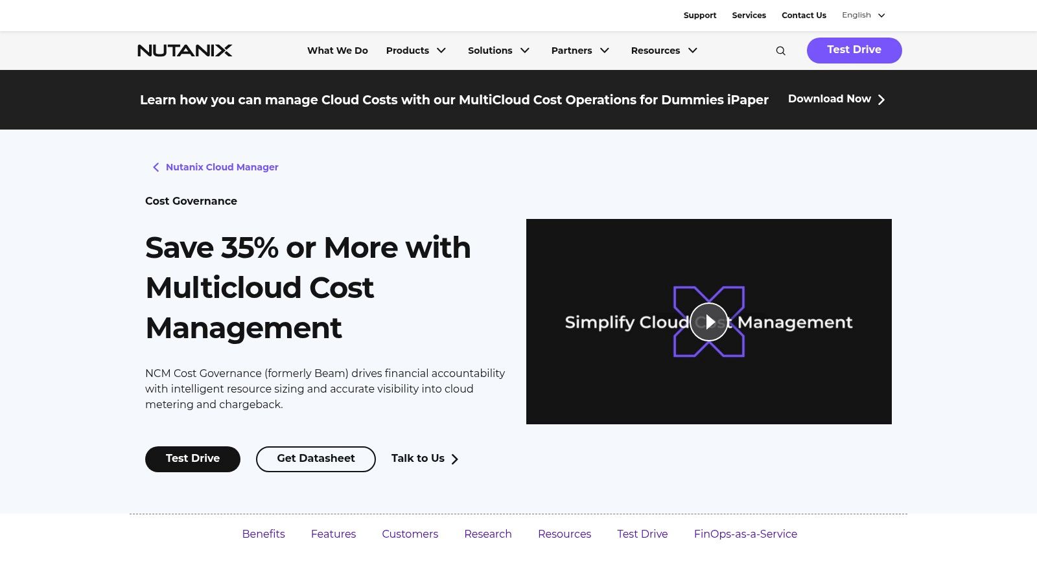Expand the Products menu chevron
This screenshot has height=583, width=1037.
pyautogui.click(x=441, y=51)
